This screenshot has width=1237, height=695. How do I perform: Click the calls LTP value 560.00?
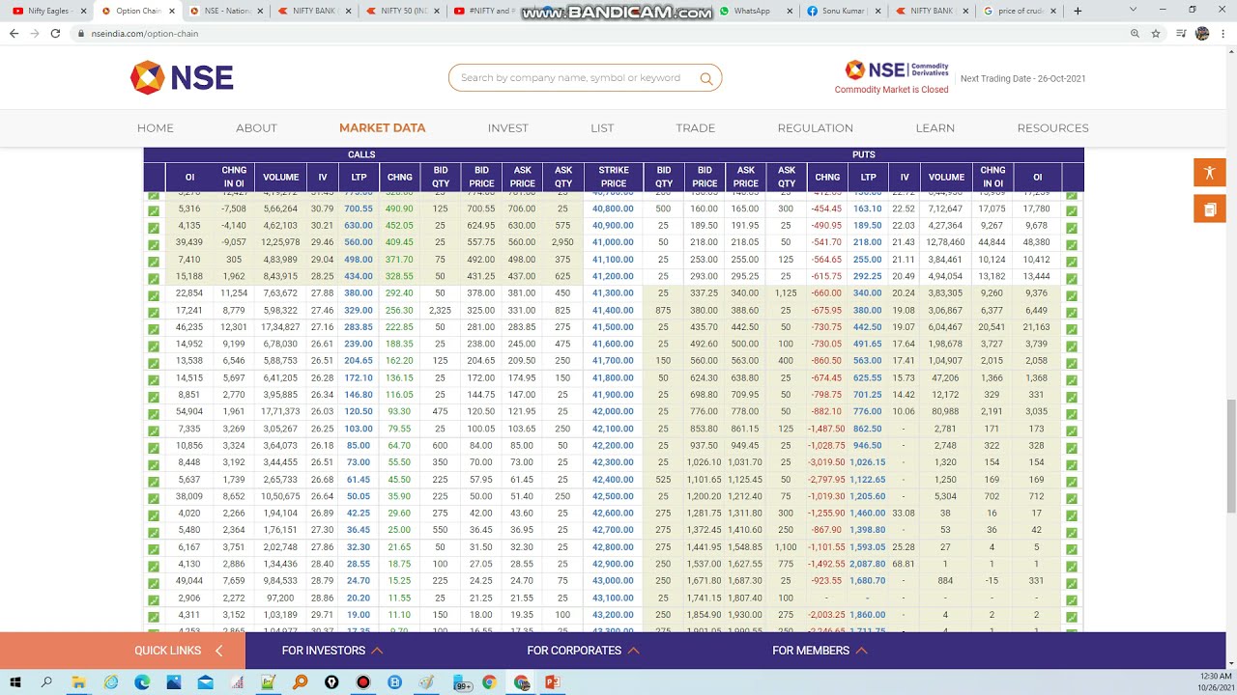click(359, 243)
